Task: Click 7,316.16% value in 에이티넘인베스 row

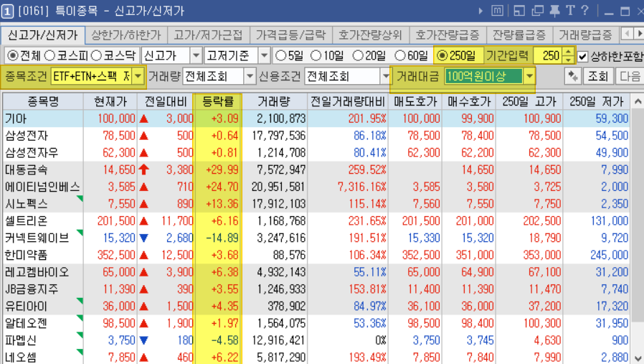Action: (x=362, y=187)
